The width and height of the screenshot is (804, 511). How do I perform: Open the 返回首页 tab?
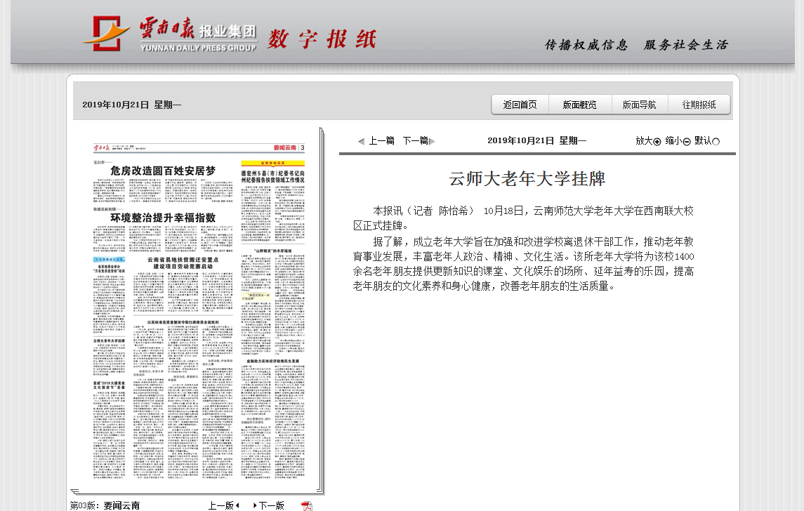[x=520, y=105]
